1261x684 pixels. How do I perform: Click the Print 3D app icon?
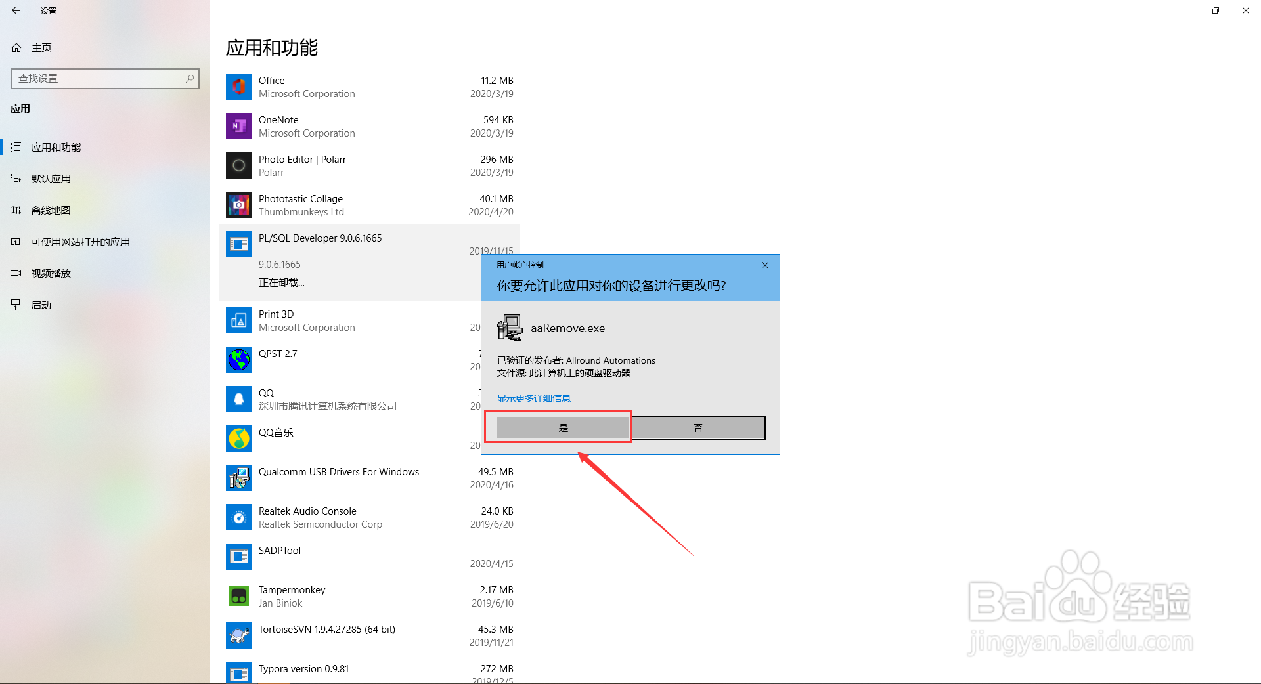tap(239, 320)
